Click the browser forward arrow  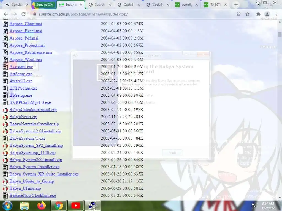click(15, 14)
